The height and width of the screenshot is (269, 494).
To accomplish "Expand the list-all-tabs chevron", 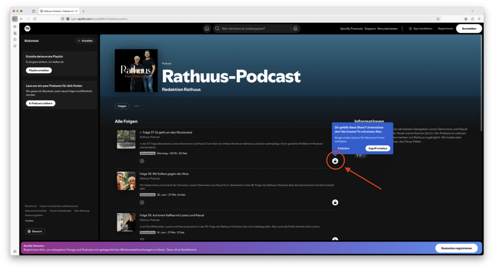I will (472, 11).
